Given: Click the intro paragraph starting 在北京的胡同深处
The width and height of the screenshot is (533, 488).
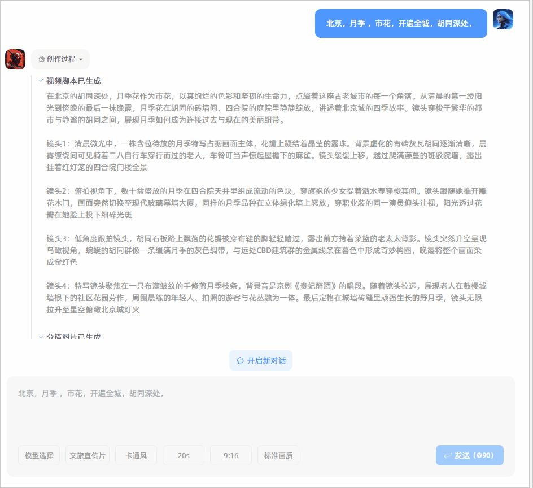Looking at the screenshot, I should click(264, 108).
